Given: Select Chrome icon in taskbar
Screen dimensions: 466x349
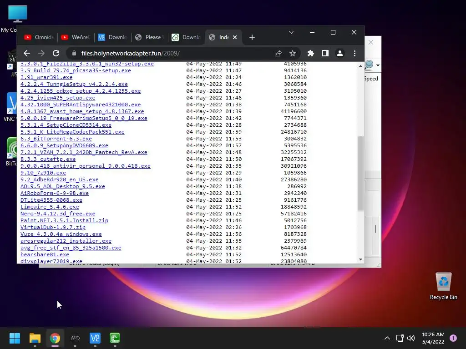Looking at the screenshot, I should [55, 338].
